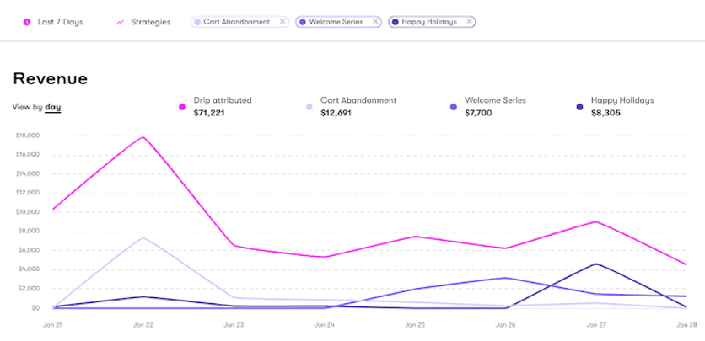
Task: Click the $12,691 Cart Abandonment total
Action: [336, 114]
